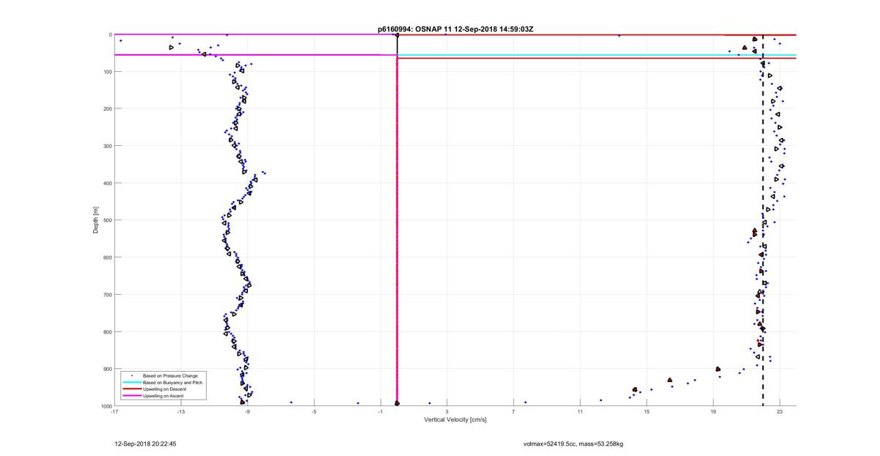This screenshot has width=880, height=456.
Task: Click depth tick label "1000"
Action: click(106, 406)
